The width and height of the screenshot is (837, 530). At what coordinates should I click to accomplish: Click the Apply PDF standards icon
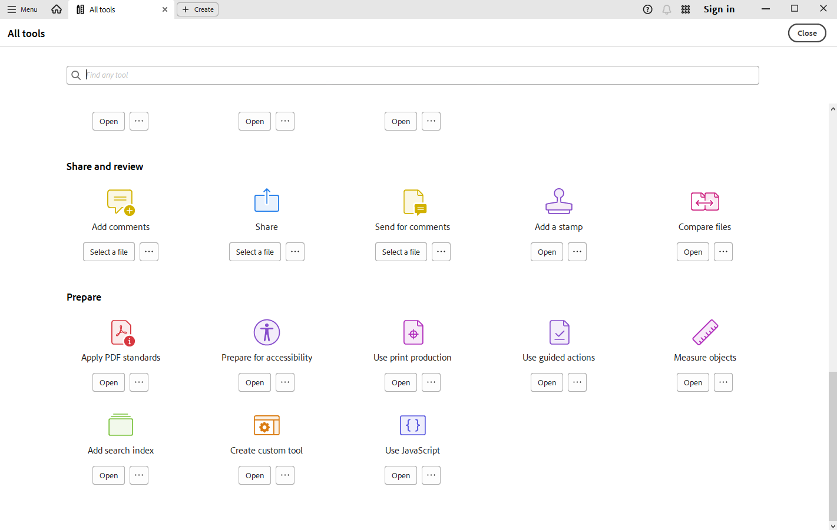click(x=122, y=332)
